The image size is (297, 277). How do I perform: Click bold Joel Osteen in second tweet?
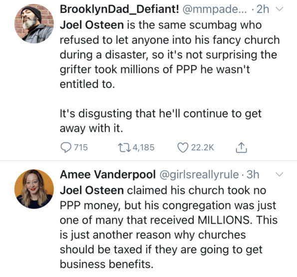(92, 190)
